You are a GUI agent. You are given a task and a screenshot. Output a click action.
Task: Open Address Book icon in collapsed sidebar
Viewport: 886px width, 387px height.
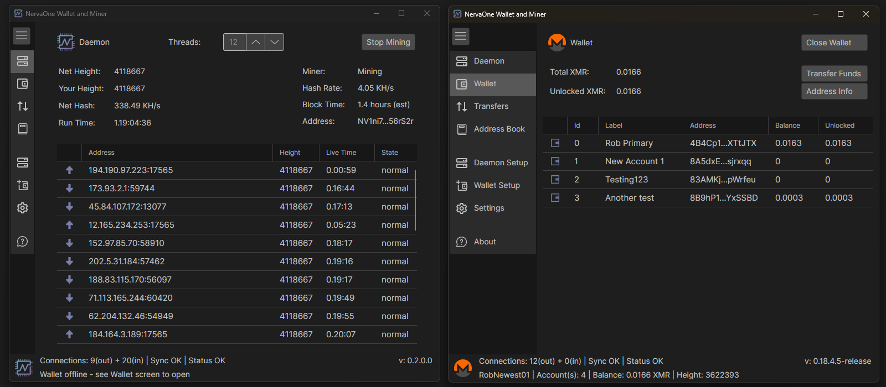(x=22, y=129)
